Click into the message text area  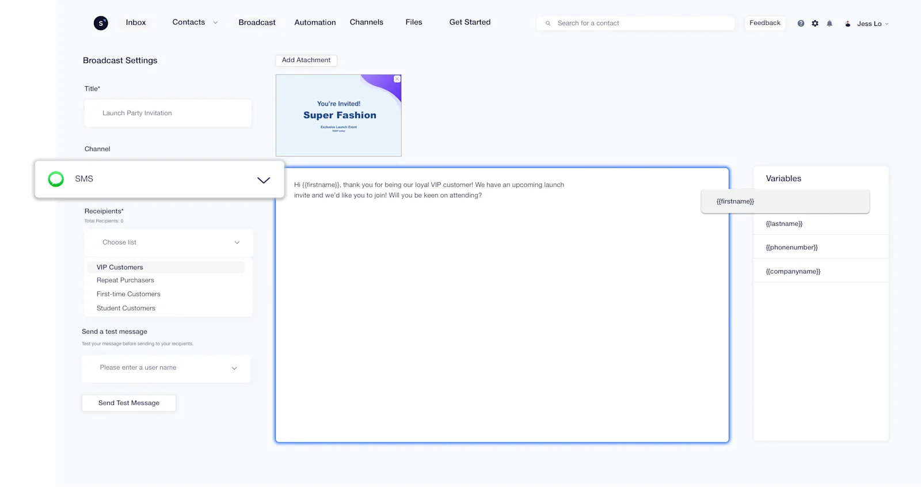coord(502,305)
